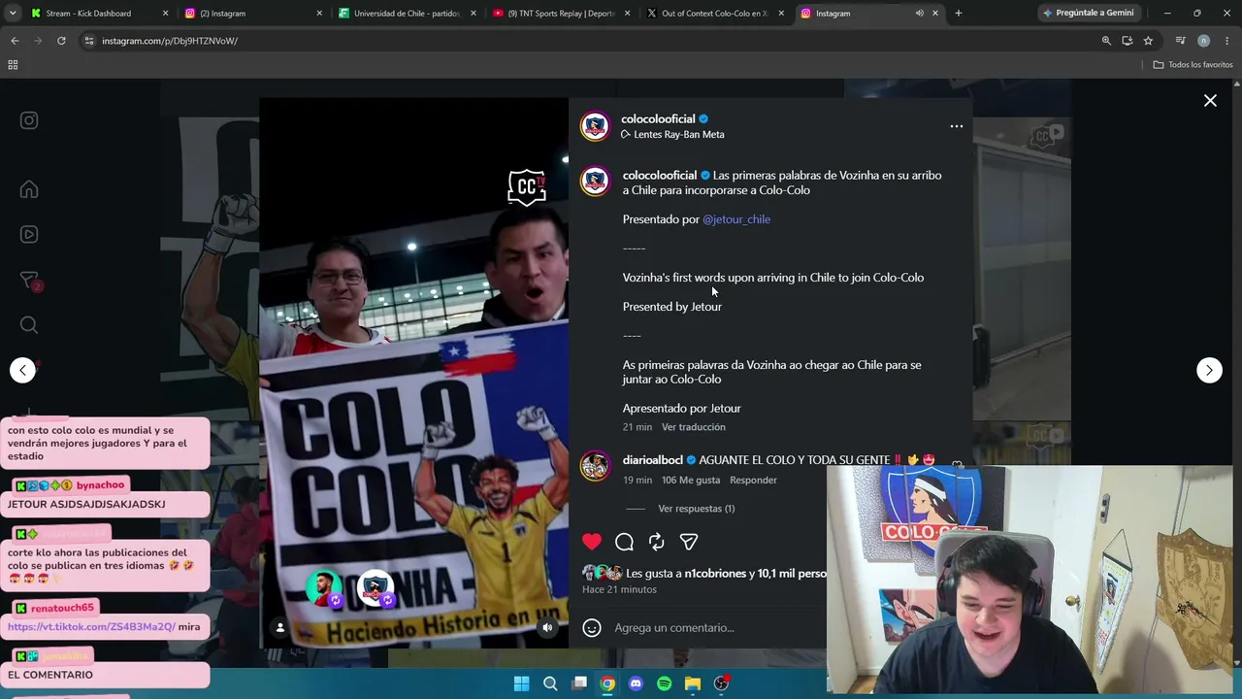
Task: Open the media controls icon in Chrome
Action: (1180, 41)
